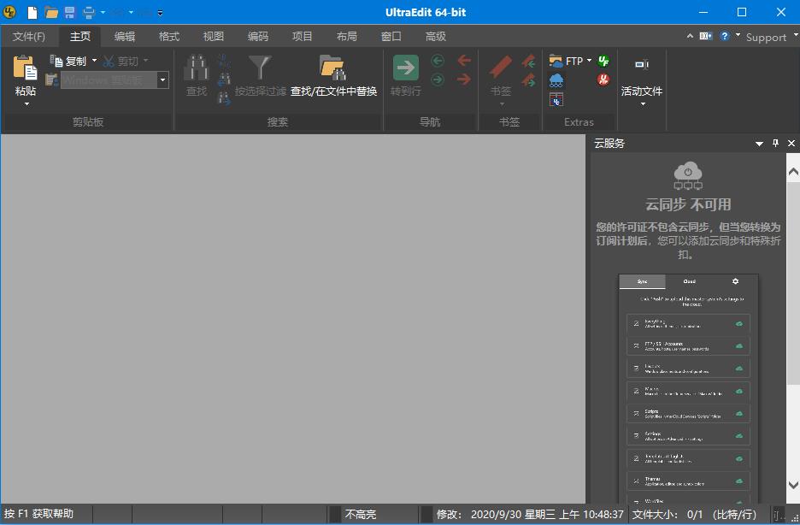The height and width of the screenshot is (525, 800).
Task: Toggle auto-hide pin on 云服务 panel
Action: (775, 144)
